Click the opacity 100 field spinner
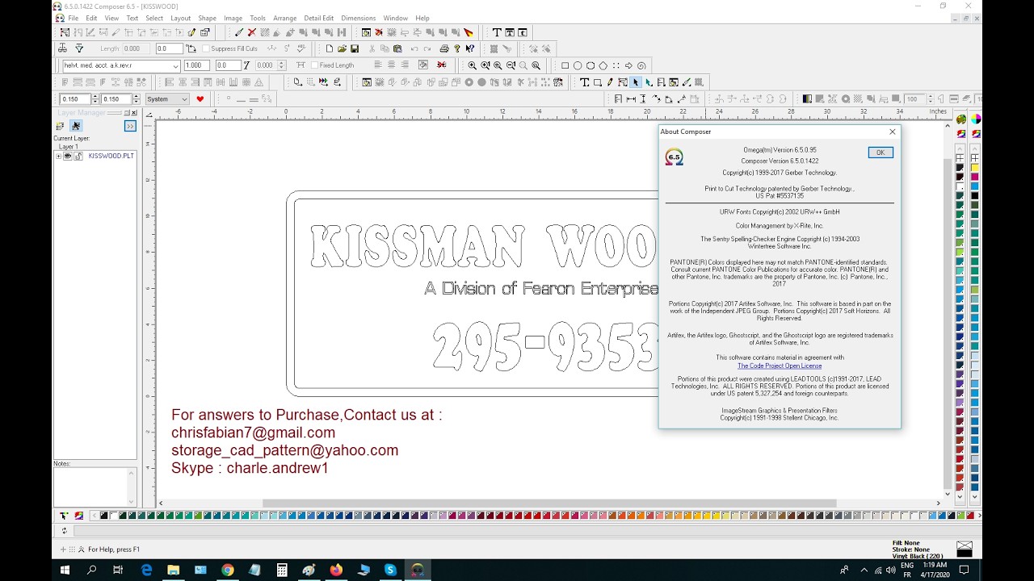 tap(931, 99)
